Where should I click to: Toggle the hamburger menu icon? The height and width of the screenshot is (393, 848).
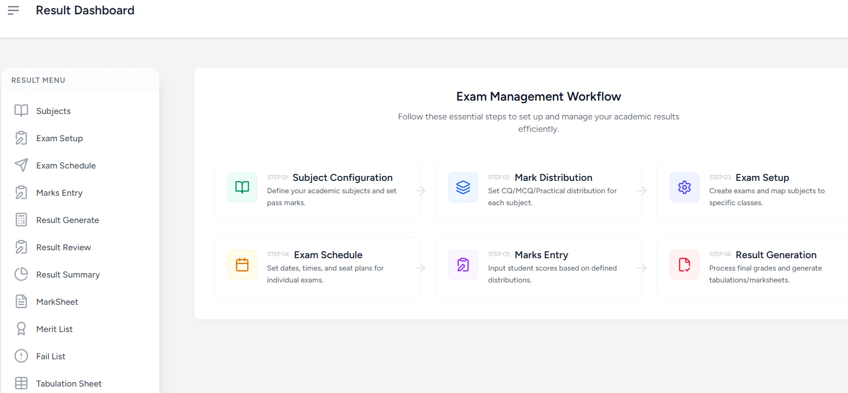[13, 10]
